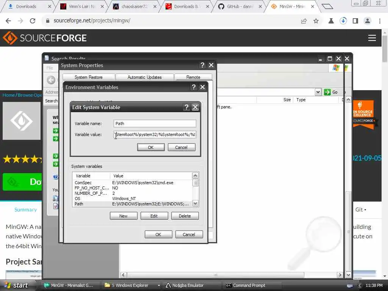388x291 pixels.
Task: Open the Summary tab on SourceForge
Action: tap(26, 210)
